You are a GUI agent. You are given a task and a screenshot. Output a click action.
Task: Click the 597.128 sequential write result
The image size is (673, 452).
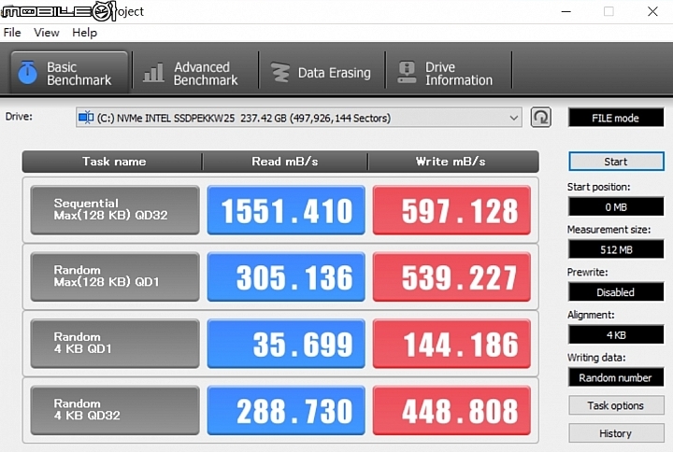451,210
